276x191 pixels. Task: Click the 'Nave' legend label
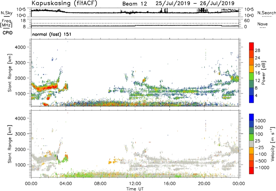click(263, 24)
